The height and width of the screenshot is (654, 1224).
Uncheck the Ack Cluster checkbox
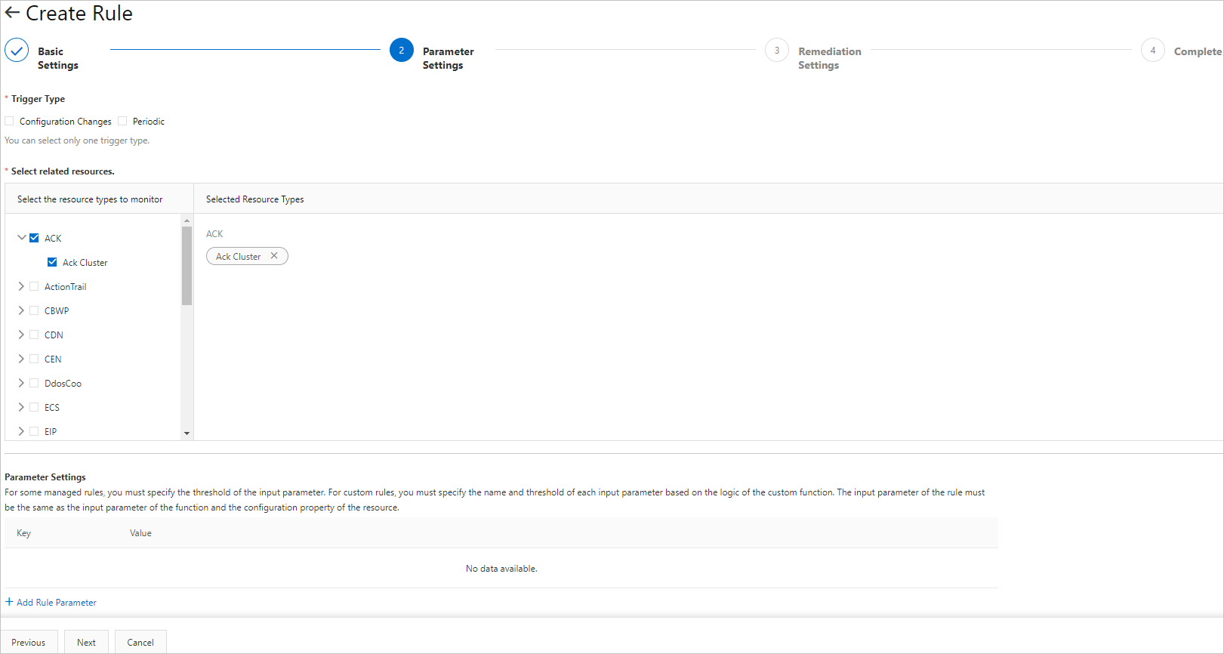[52, 262]
